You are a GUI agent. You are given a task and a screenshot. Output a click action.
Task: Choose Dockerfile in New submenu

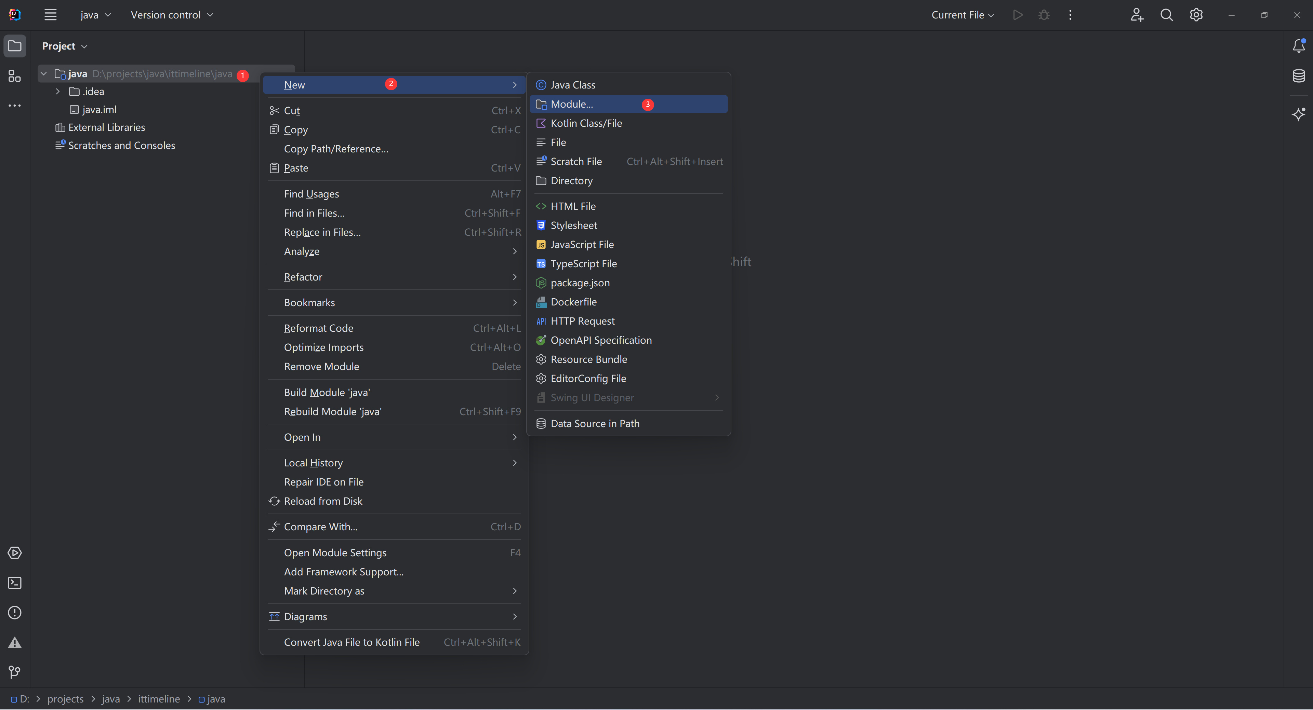point(628,302)
